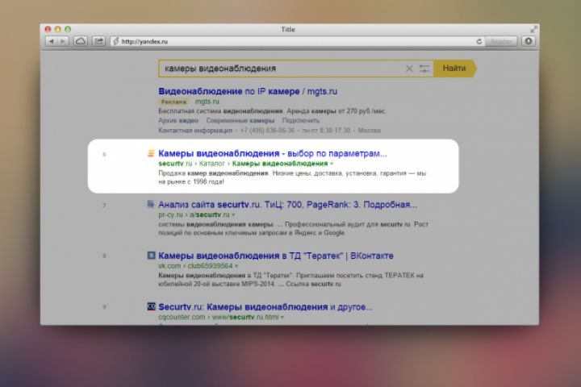Click the VK favicon next to the Тератек result
The width and height of the screenshot is (581, 387).
pyautogui.click(x=151, y=256)
